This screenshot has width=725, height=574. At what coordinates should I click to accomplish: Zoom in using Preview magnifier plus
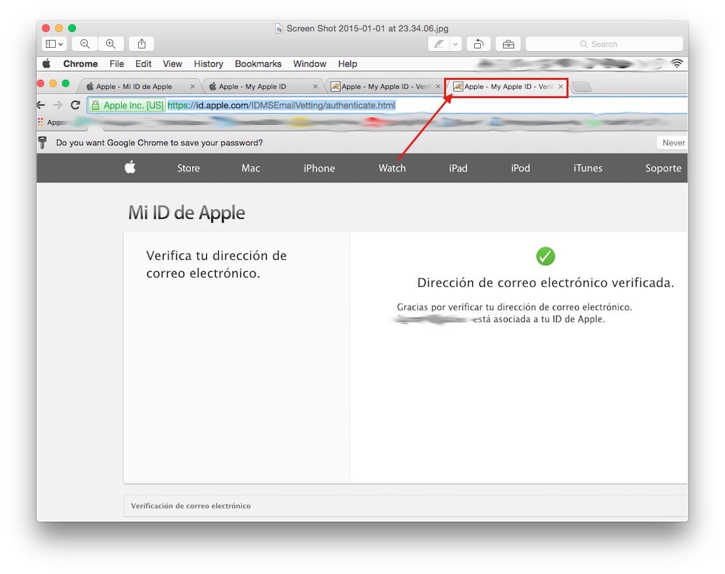tap(111, 44)
